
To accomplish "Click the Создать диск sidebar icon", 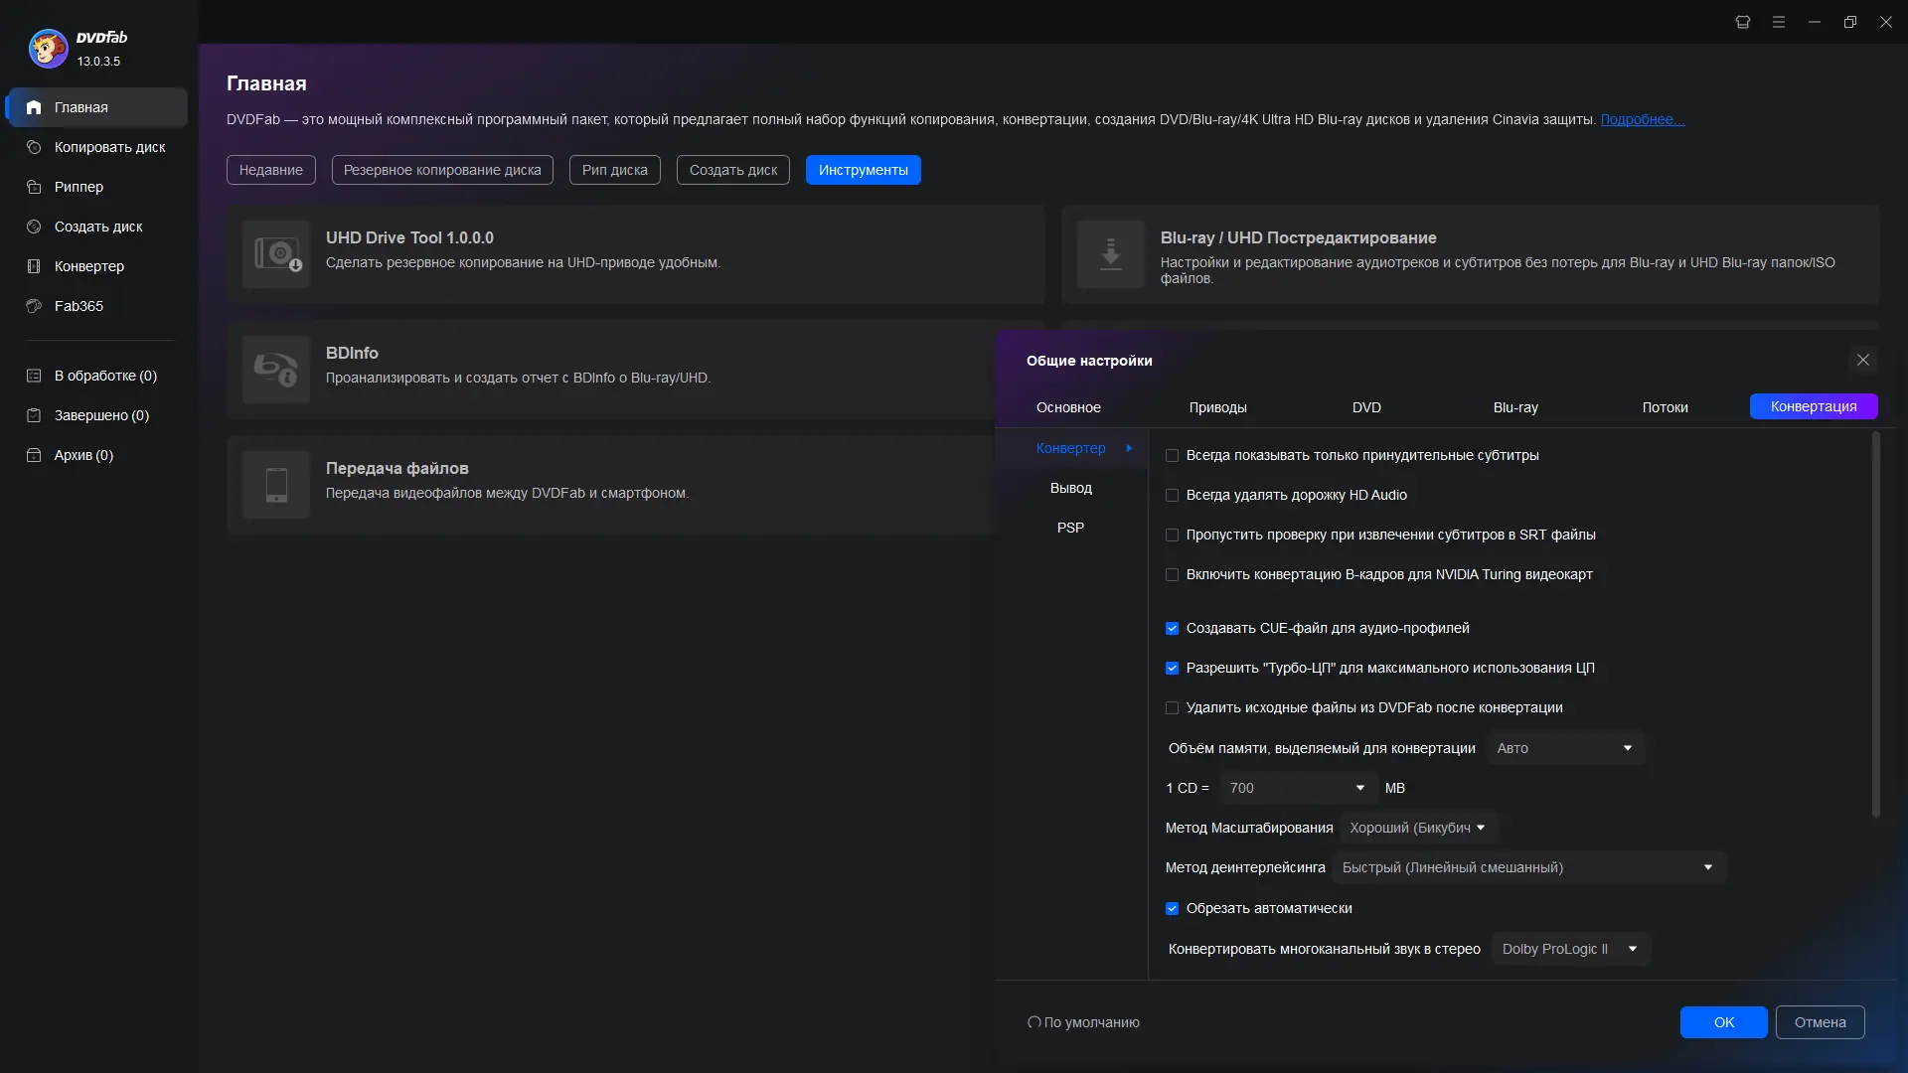I will [x=34, y=227].
